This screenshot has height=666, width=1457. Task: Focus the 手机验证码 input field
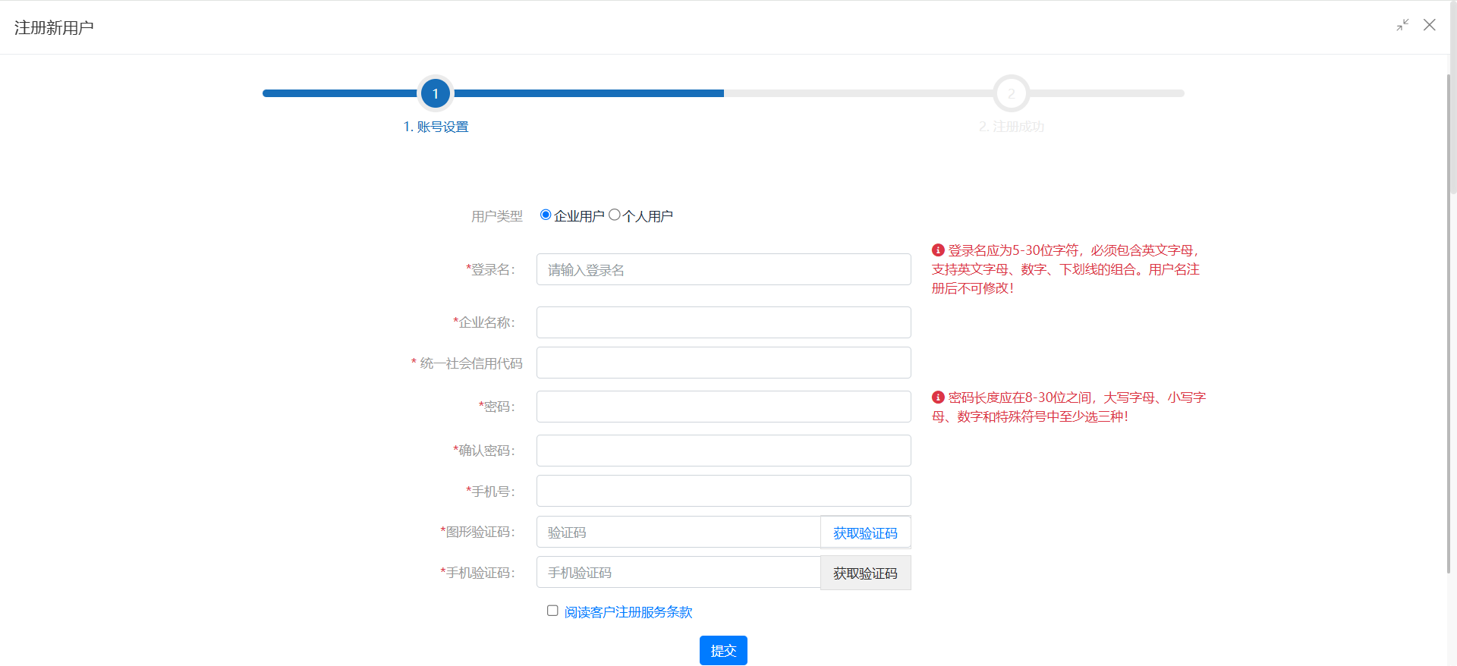[678, 572]
